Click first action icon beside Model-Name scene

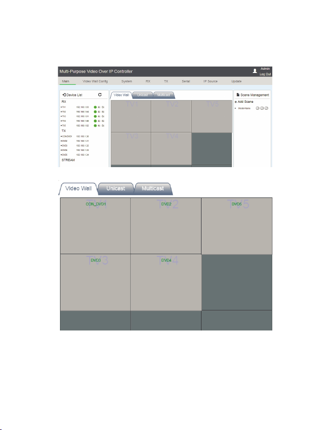257,108
